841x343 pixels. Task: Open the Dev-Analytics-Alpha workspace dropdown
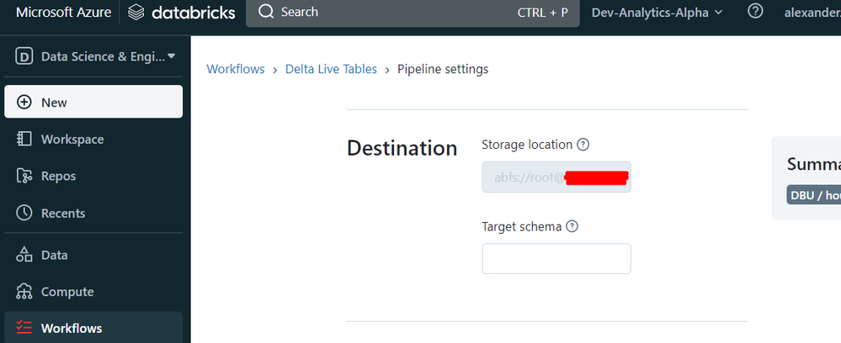(657, 13)
